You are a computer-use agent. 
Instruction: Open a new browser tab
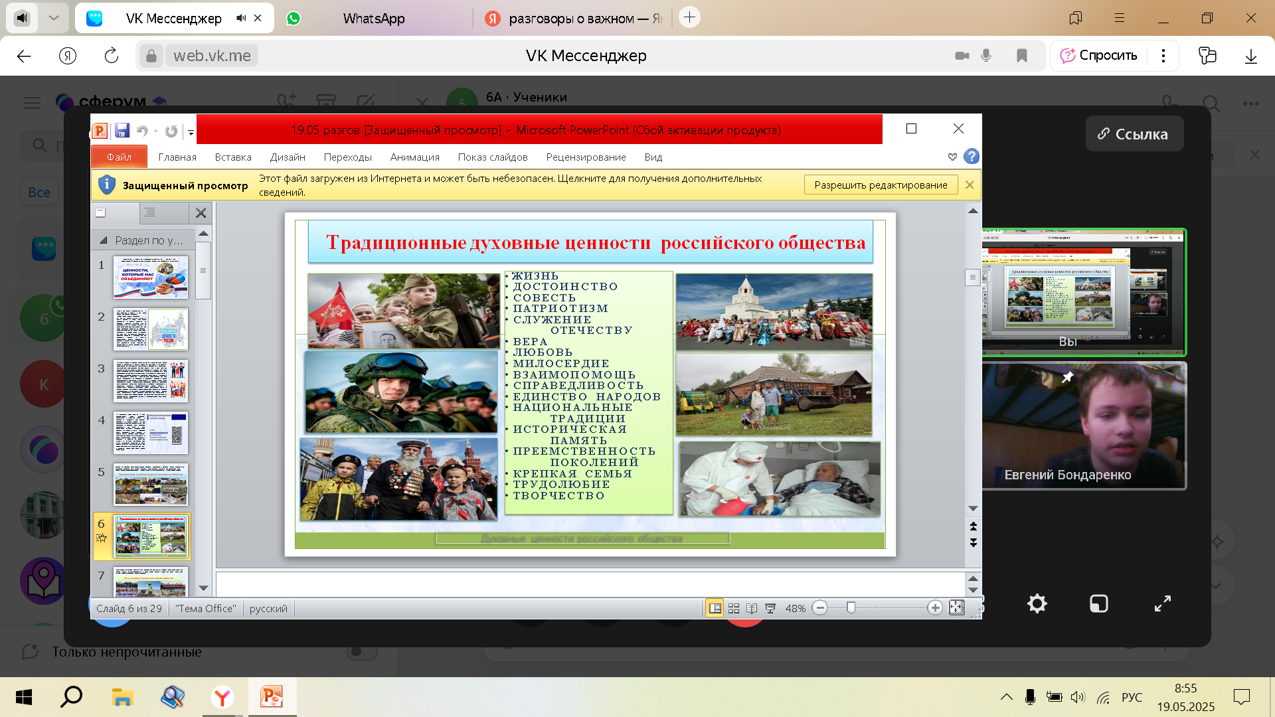pyautogui.click(x=690, y=18)
